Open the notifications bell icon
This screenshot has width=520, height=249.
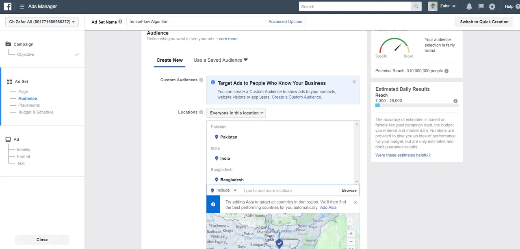[469, 6]
